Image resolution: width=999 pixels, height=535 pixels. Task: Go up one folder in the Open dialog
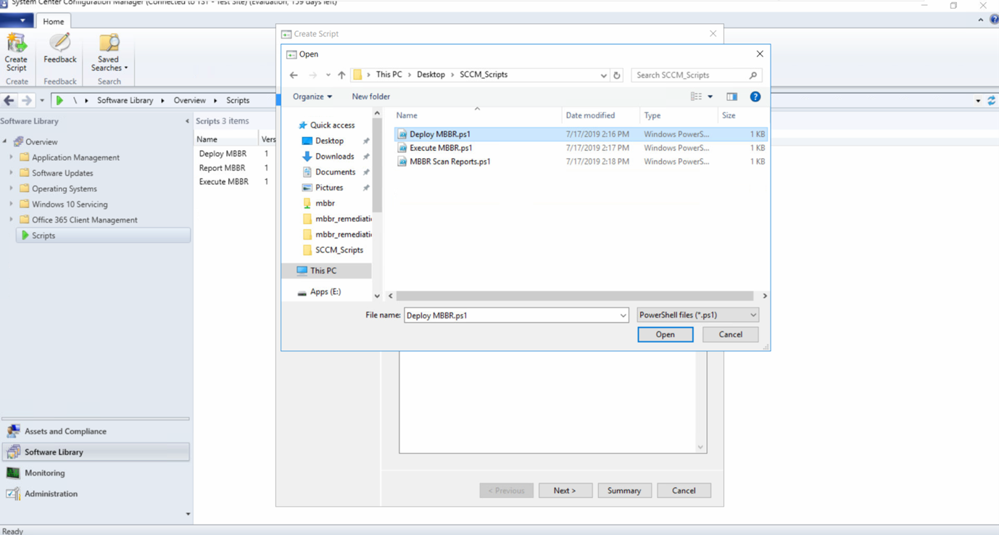(341, 75)
